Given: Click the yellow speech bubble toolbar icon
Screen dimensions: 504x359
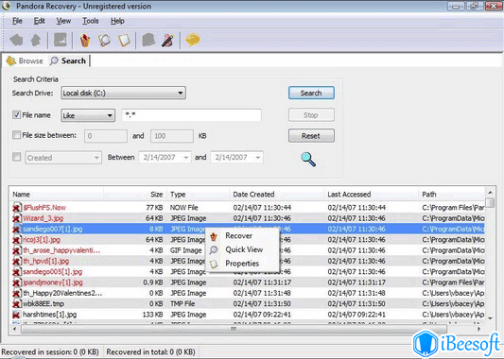Looking at the screenshot, I should pyautogui.click(x=193, y=40).
